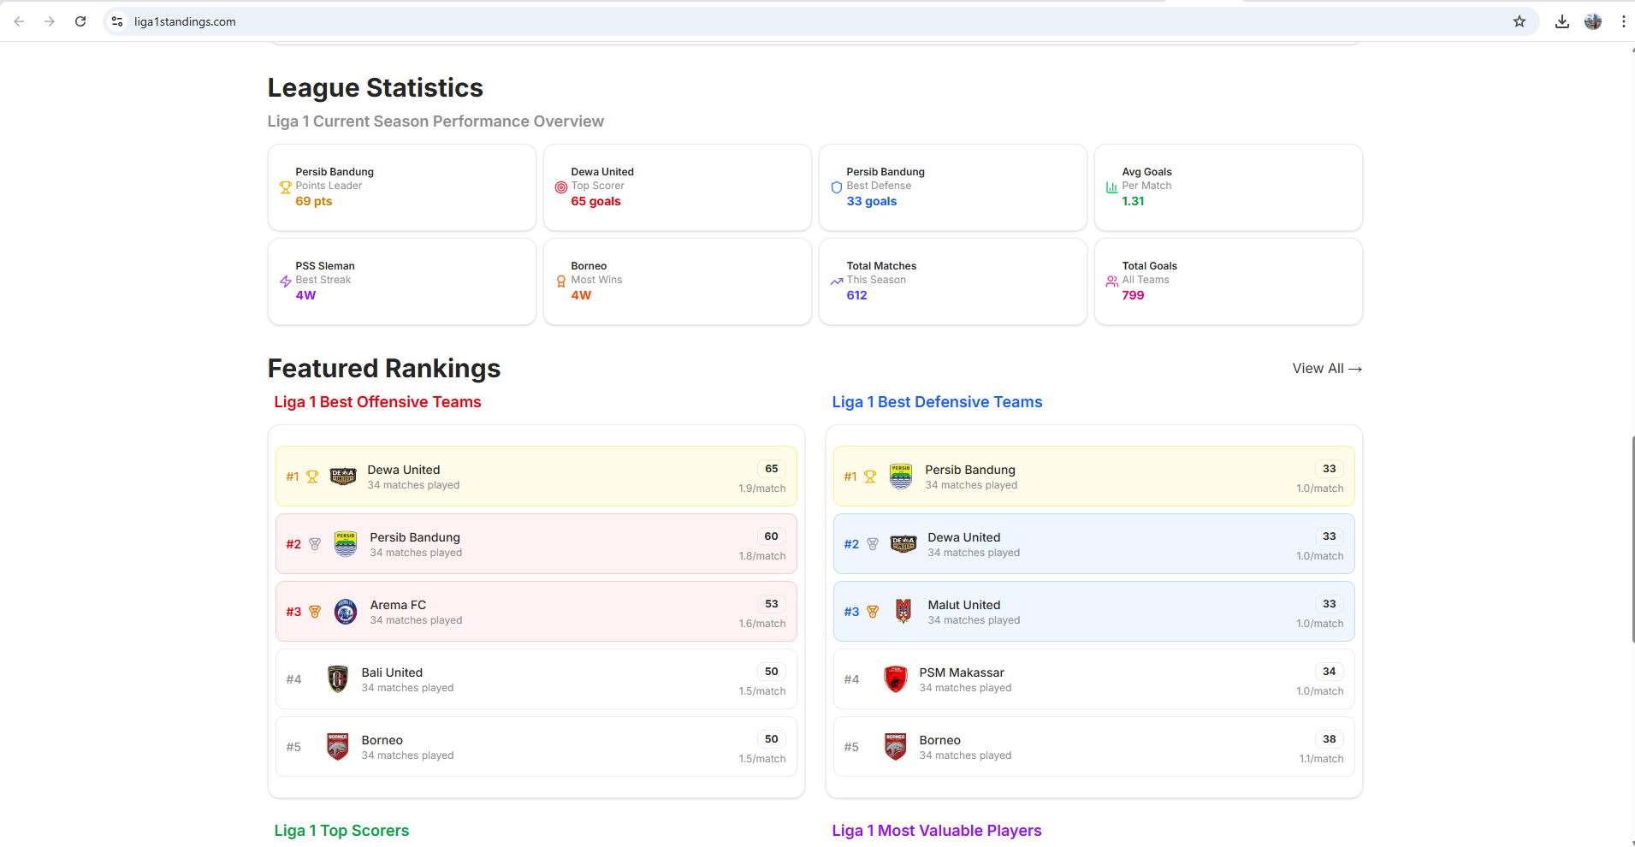Click the Bali United club logo
The height and width of the screenshot is (847, 1635).
tap(338, 679)
